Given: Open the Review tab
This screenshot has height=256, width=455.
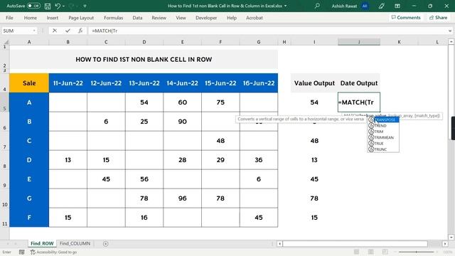Looking at the screenshot, I should click(x=159, y=18).
